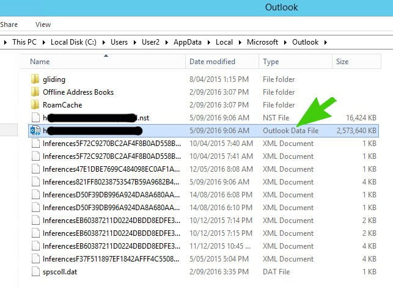Click icon of Inferences file dated 10/12/2015 7:15 PM
Image resolution: width=393 pixels, height=289 pixels.
coord(35,233)
